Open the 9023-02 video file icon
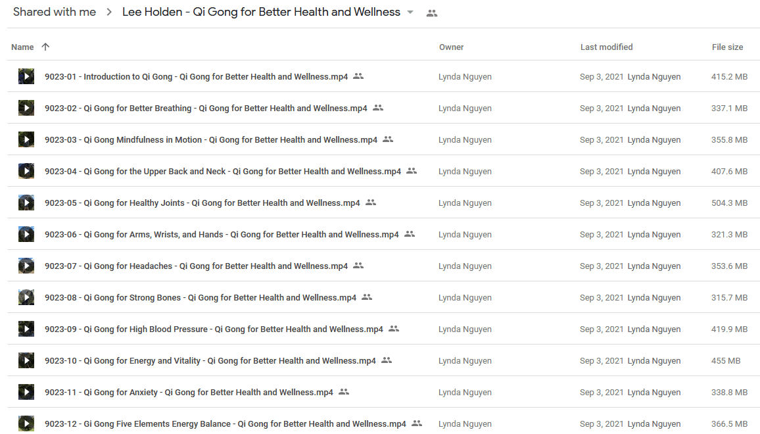The height and width of the screenshot is (434, 760). (26, 108)
